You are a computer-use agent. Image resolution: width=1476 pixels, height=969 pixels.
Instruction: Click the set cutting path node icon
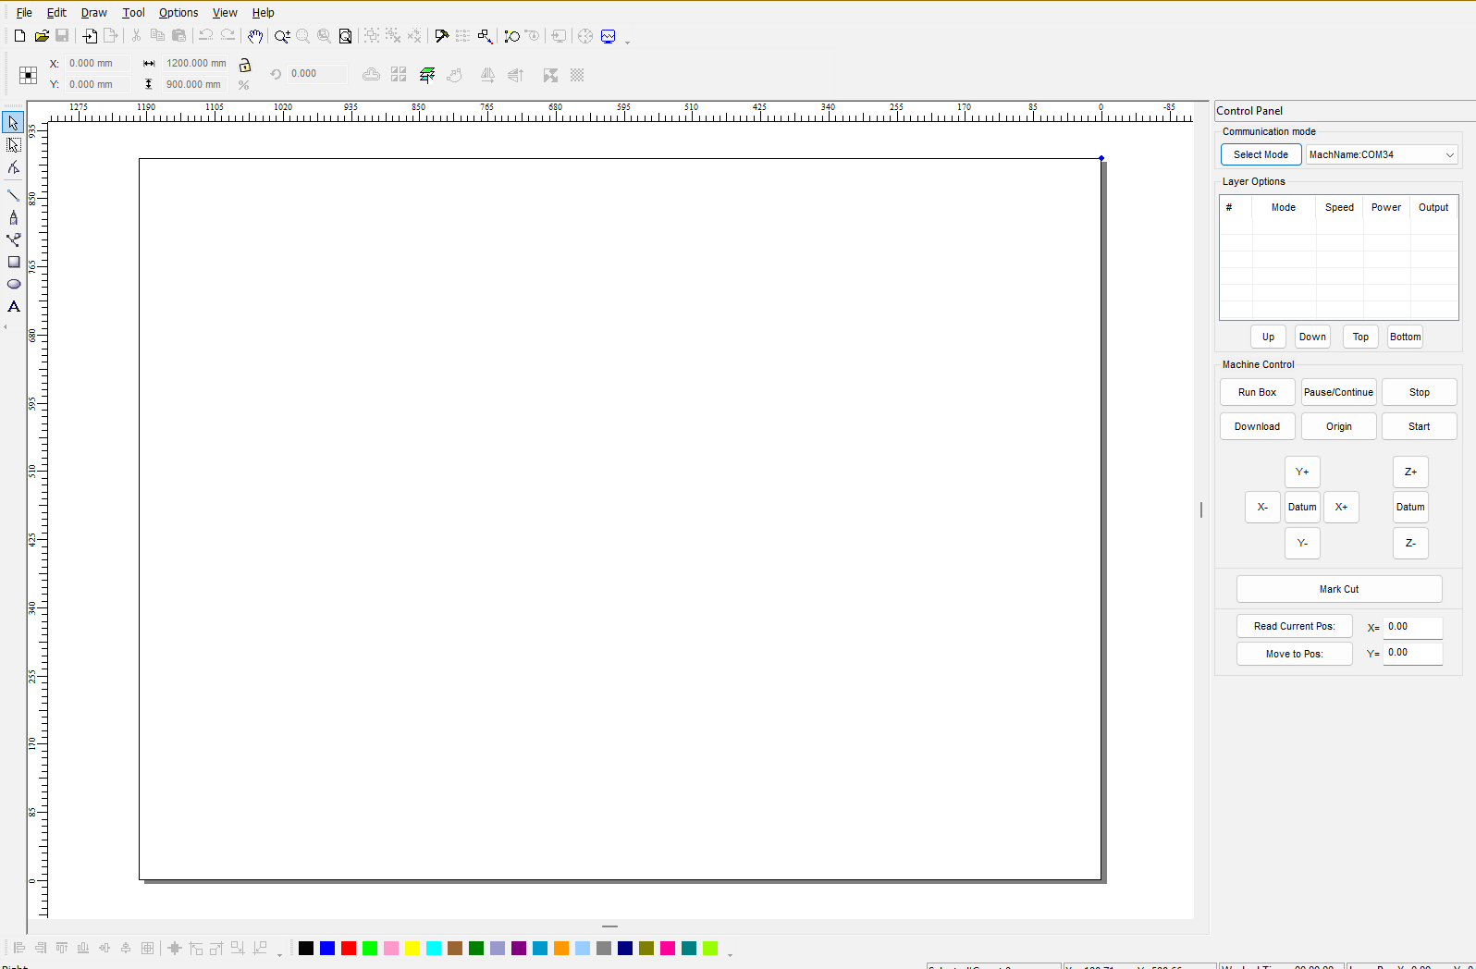[x=511, y=36]
